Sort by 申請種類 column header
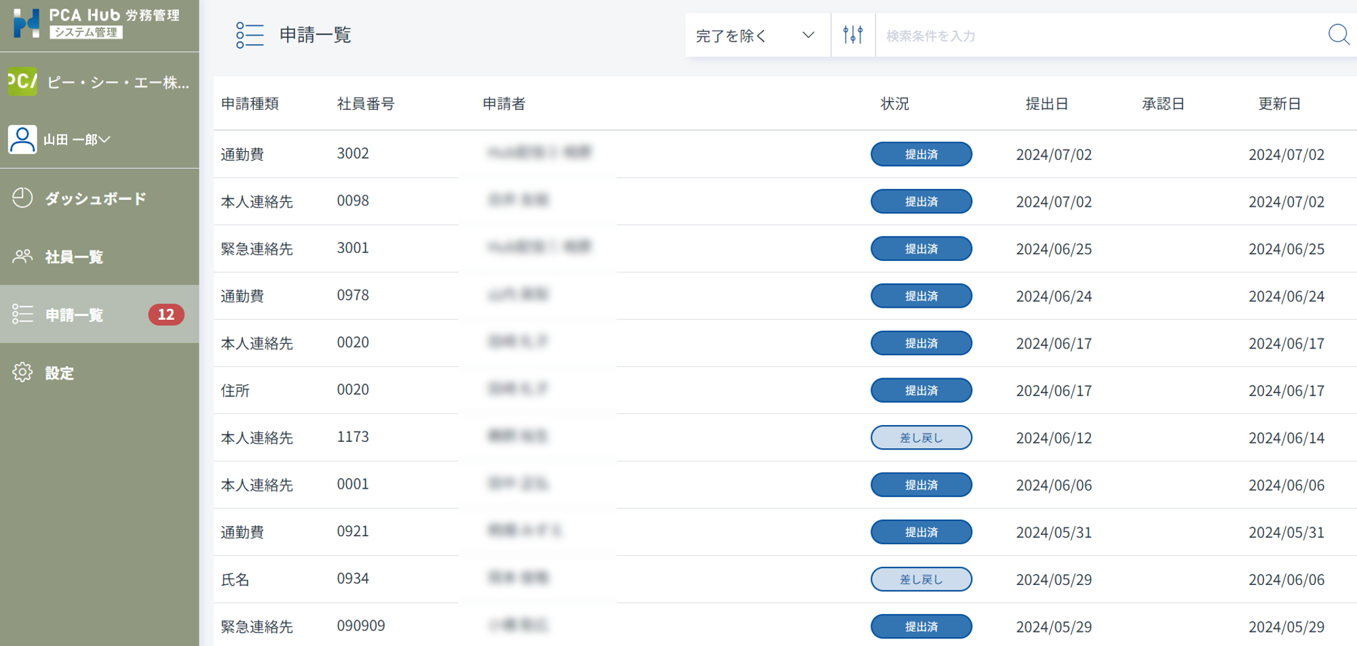This screenshot has width=1357, height=646. point(250,104)
